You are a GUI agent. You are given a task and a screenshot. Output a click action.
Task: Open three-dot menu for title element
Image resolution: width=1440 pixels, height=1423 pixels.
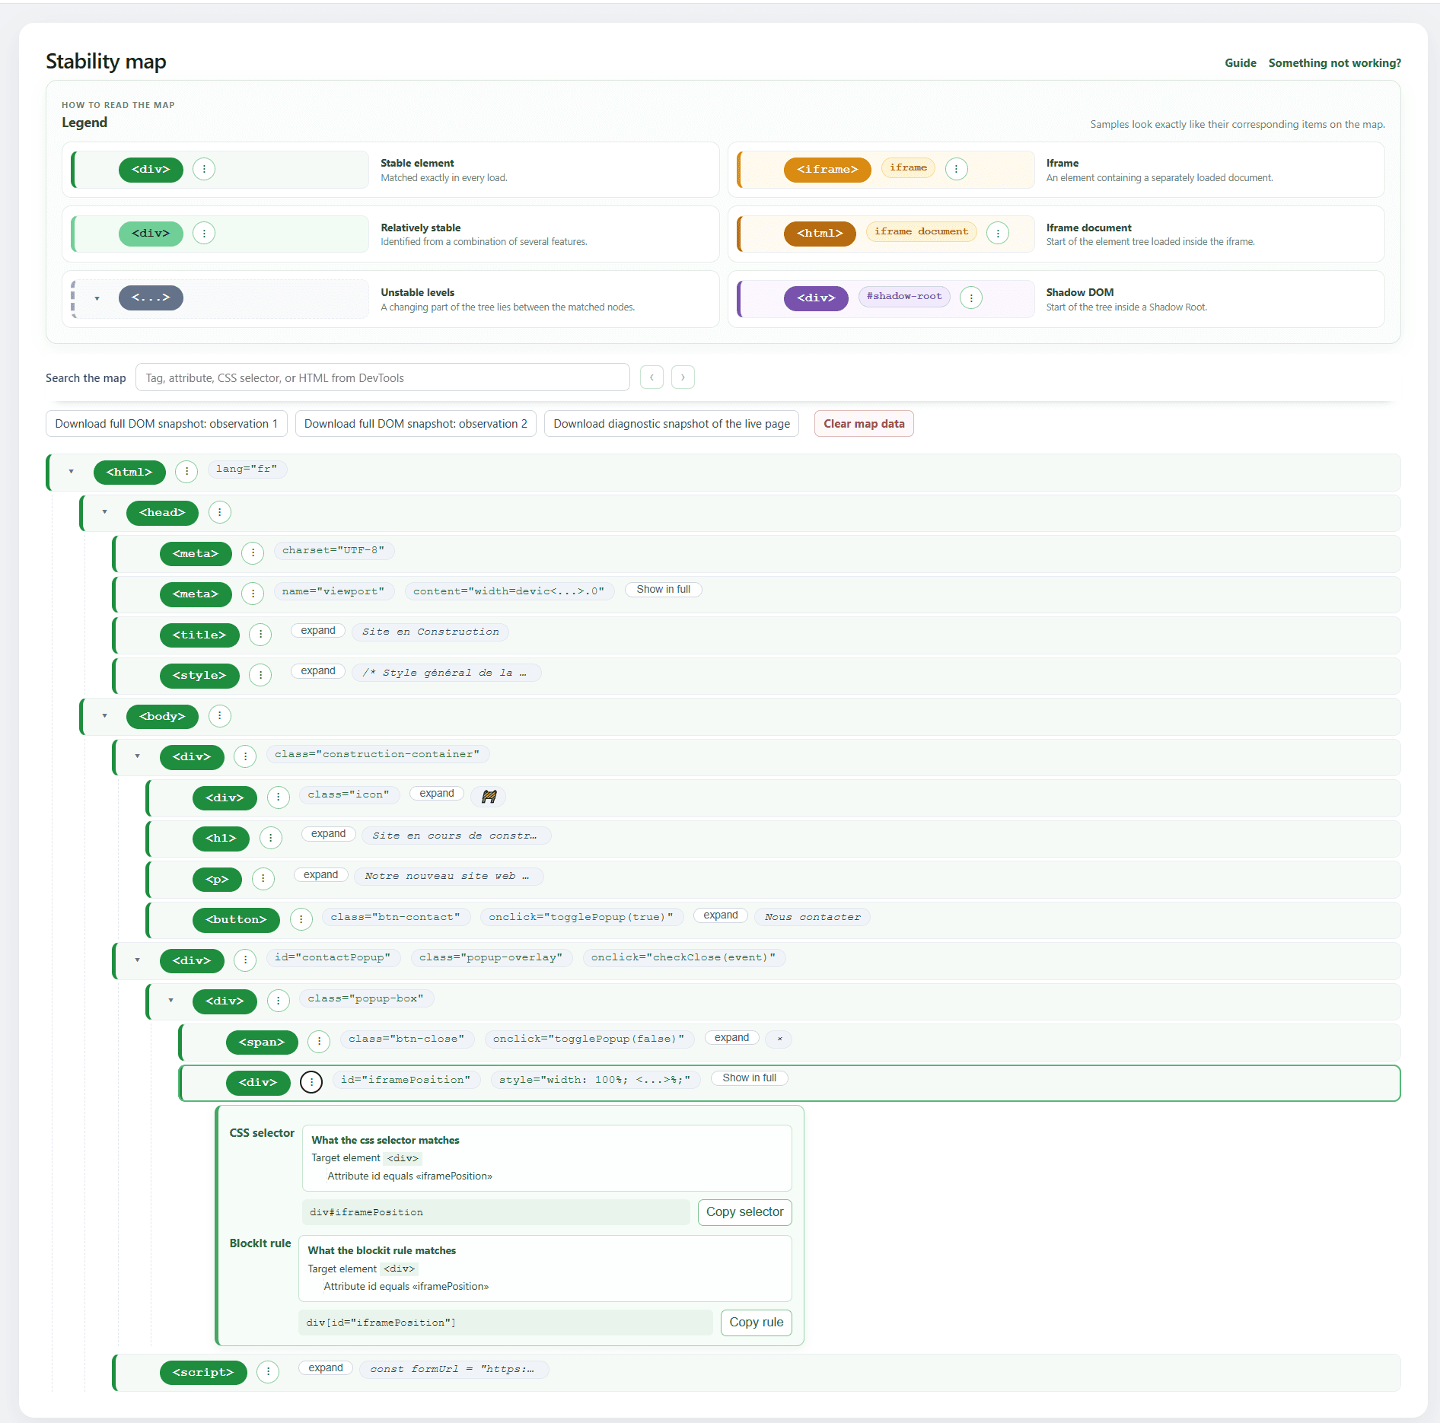260,635
